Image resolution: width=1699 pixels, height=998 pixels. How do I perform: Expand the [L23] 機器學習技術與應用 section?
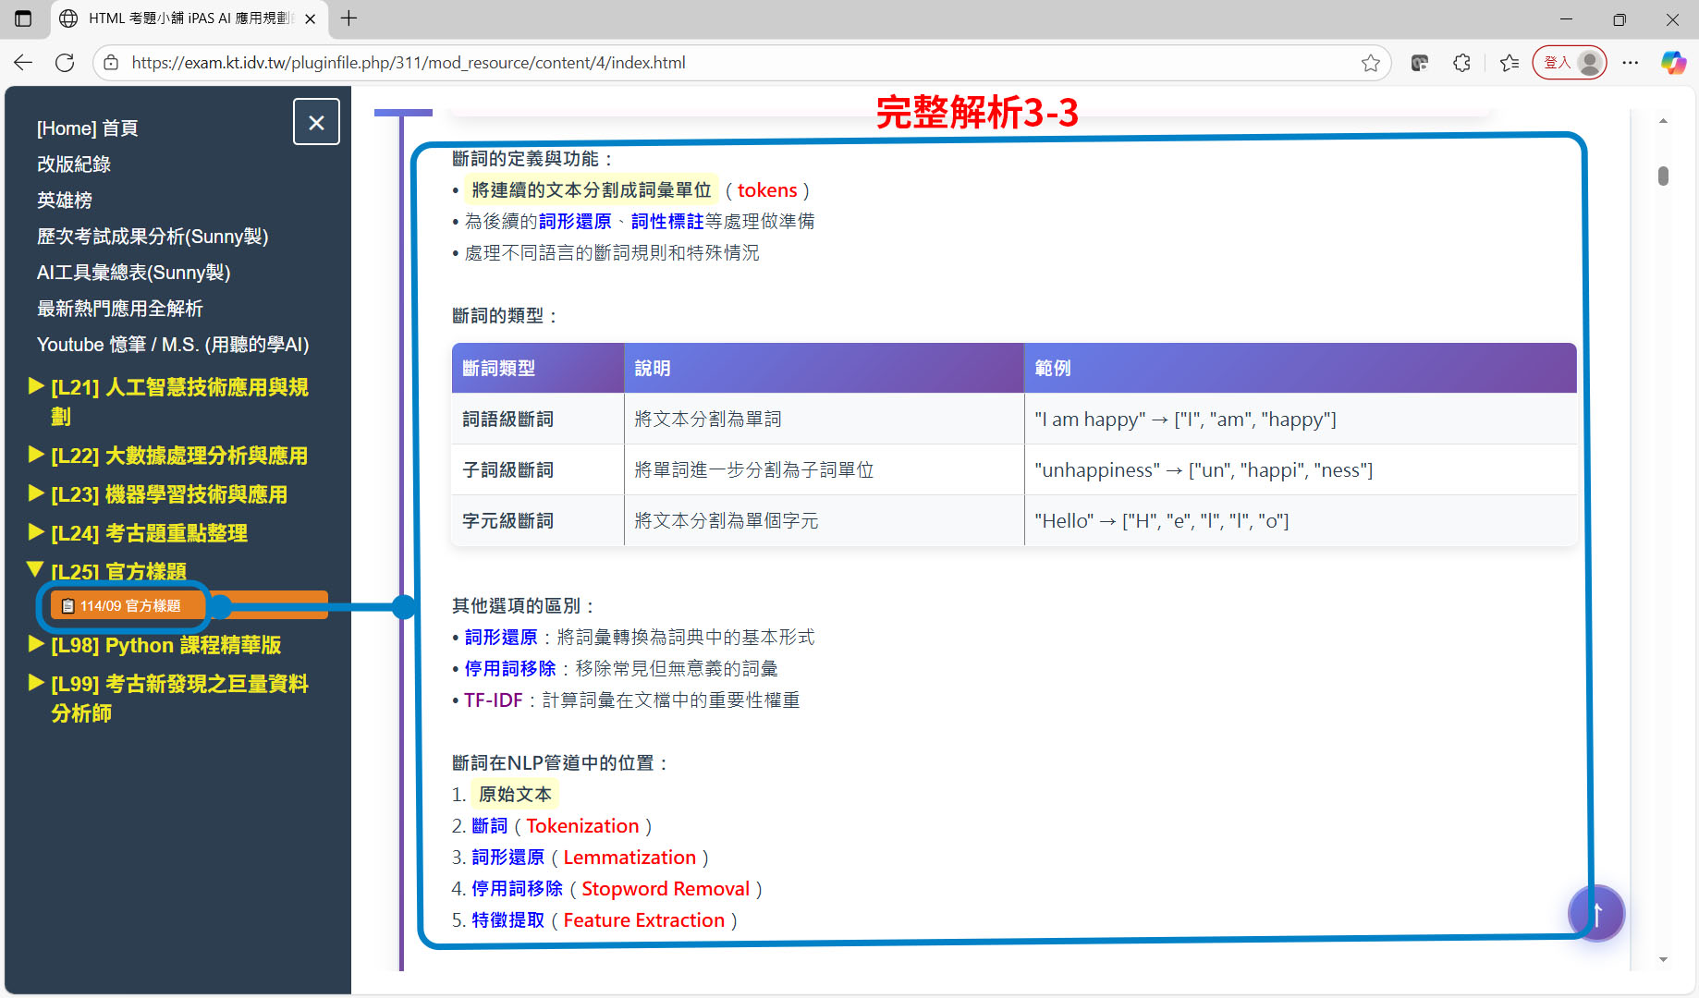point(168,494)
